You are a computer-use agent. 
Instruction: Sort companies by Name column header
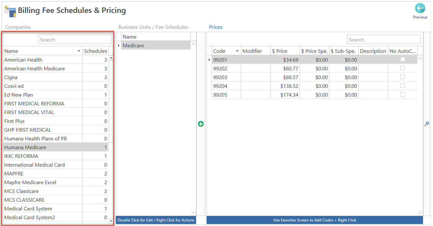coord(43,51)
